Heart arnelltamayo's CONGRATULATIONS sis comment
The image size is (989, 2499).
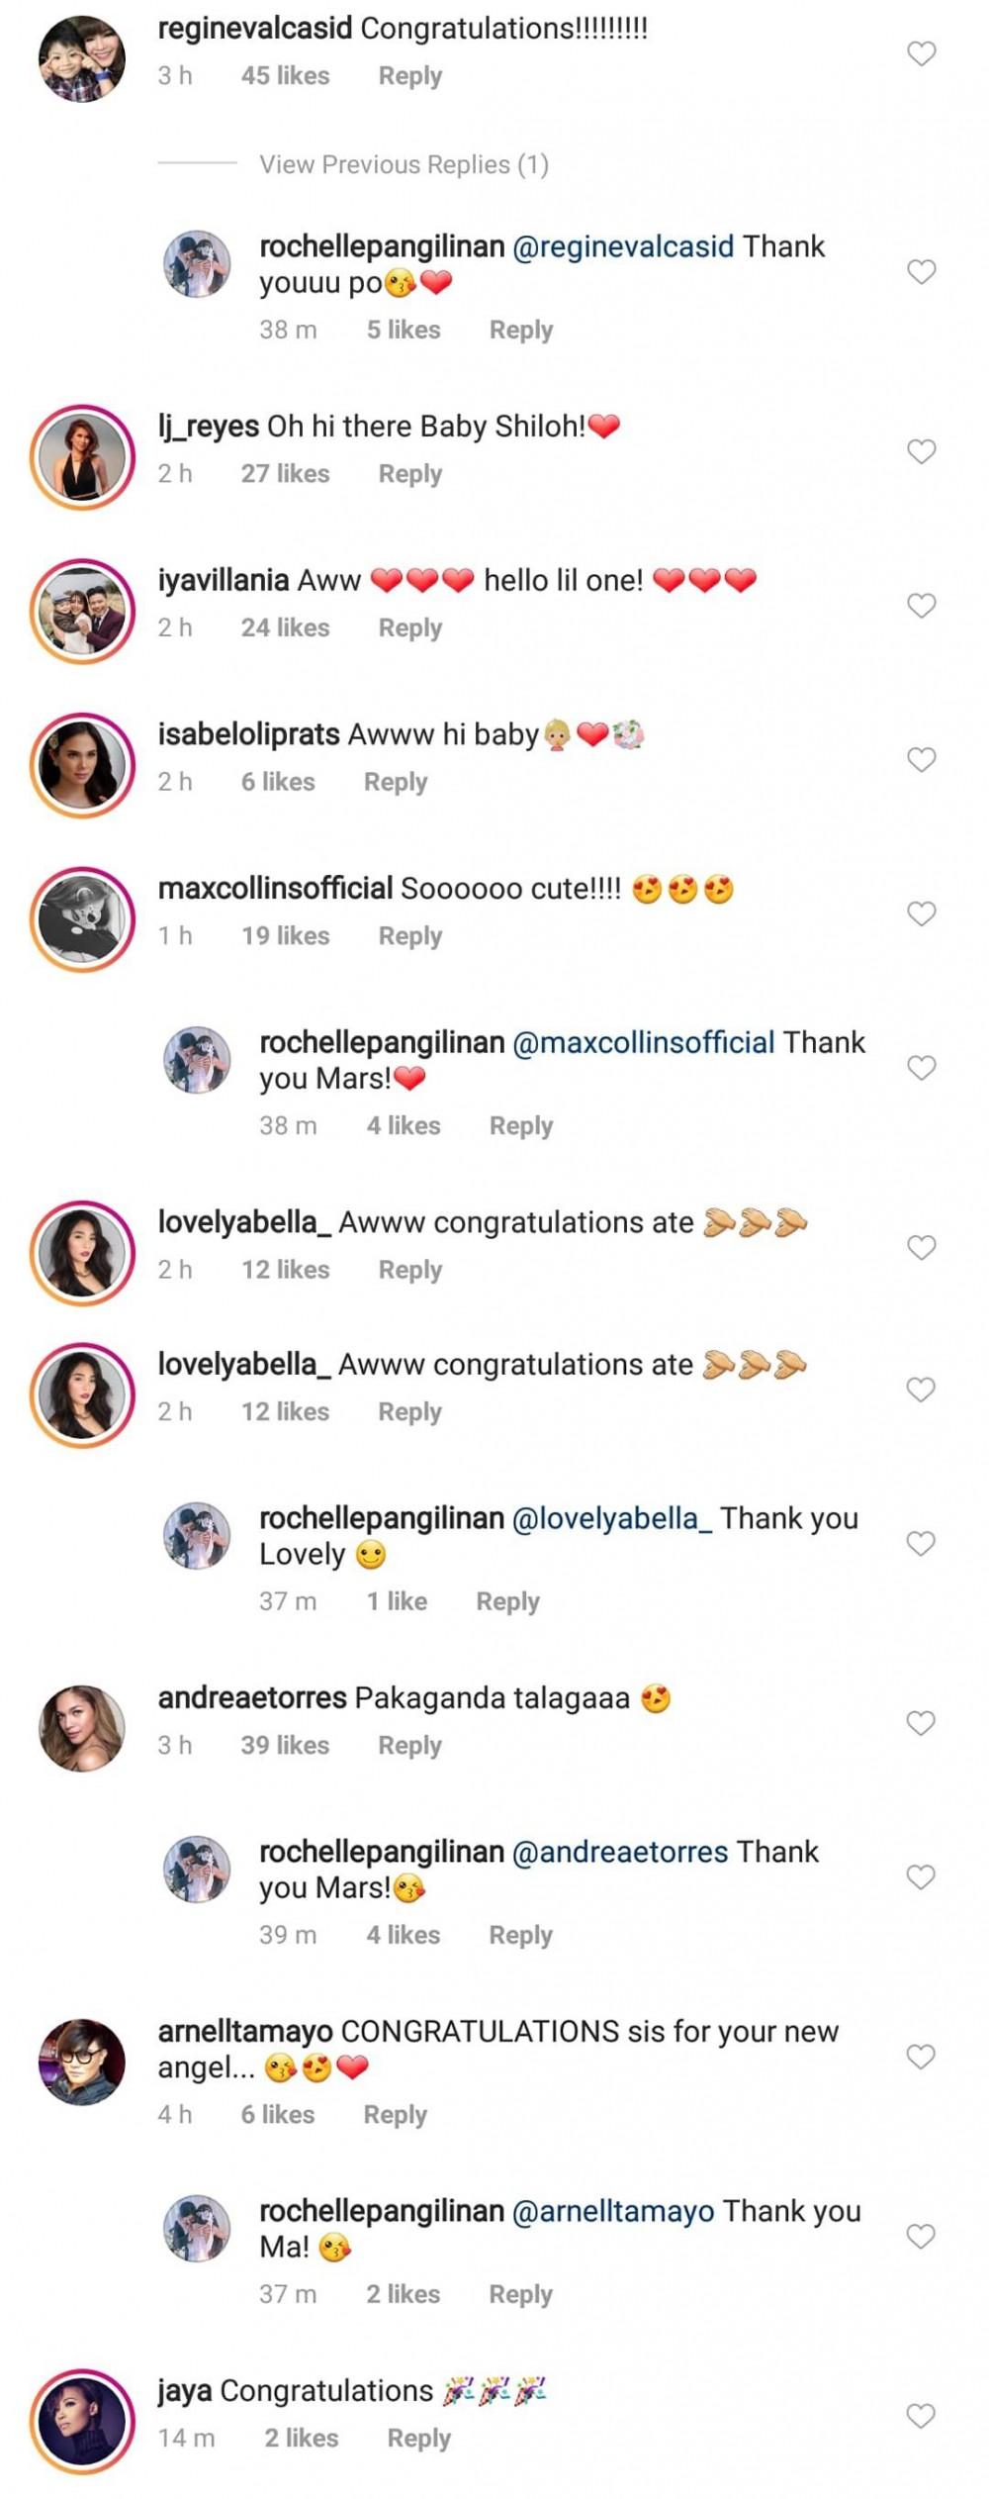point(921,2057)
